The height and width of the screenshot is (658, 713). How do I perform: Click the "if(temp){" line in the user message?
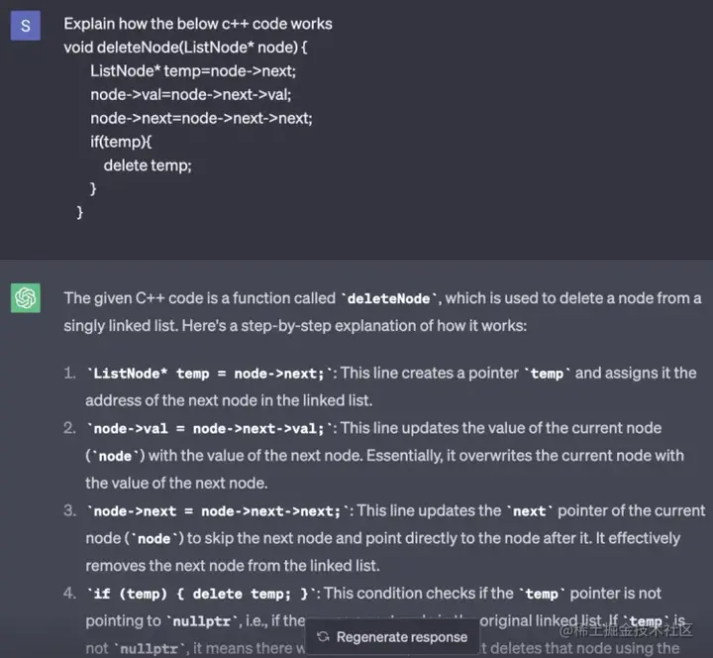pyautogui.click(x=121, y=142)
